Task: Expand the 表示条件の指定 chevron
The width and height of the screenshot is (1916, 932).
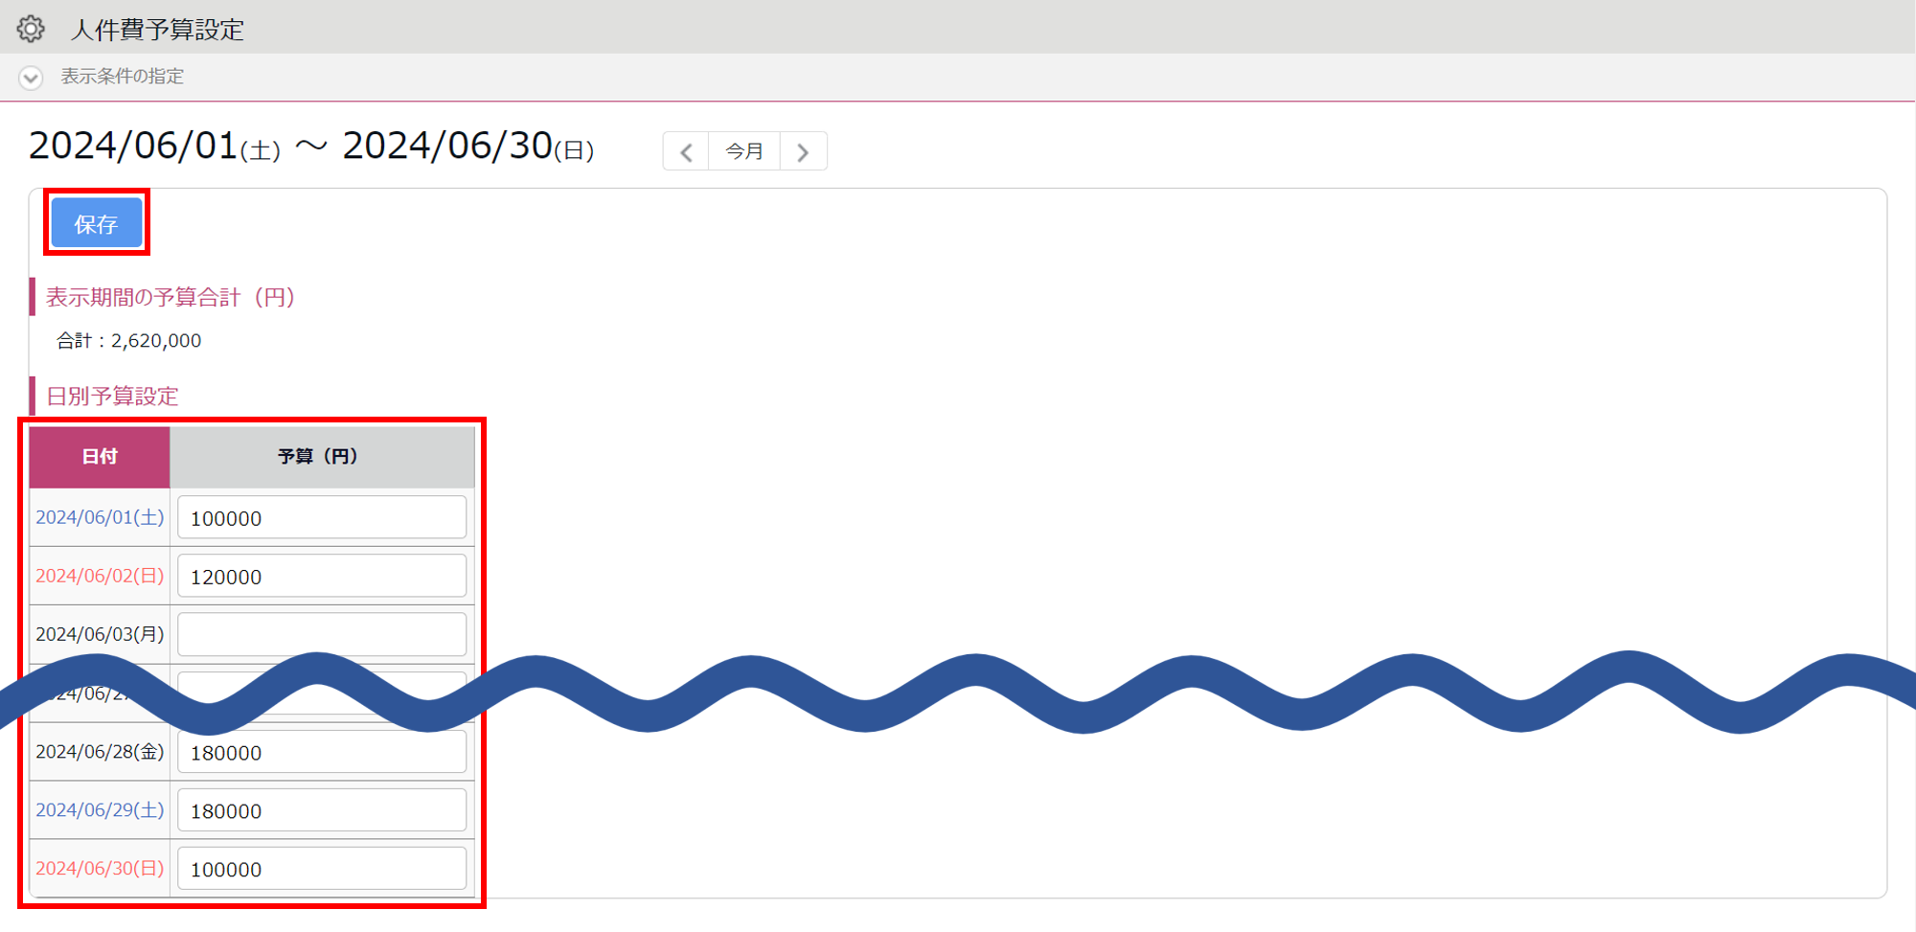Action: (x=31, y=78)
